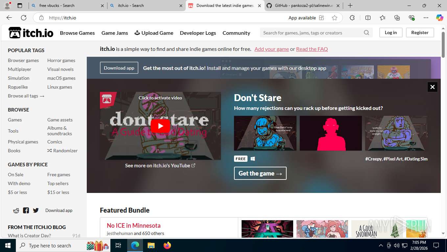The width and height of the screenshot is (447, 252).
Task: Open the browser profile avatar
Action: pos(7,6)
